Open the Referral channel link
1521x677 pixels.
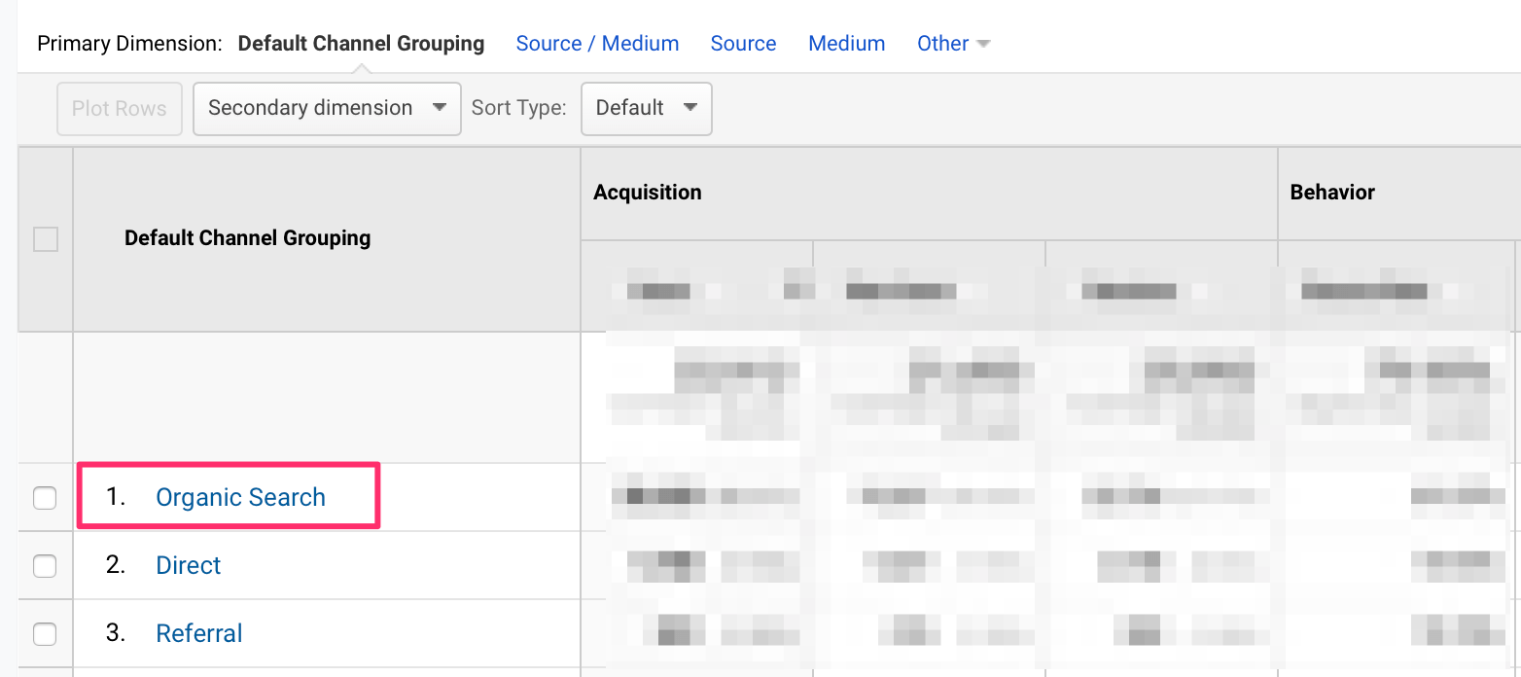click(x=199, y=634)
